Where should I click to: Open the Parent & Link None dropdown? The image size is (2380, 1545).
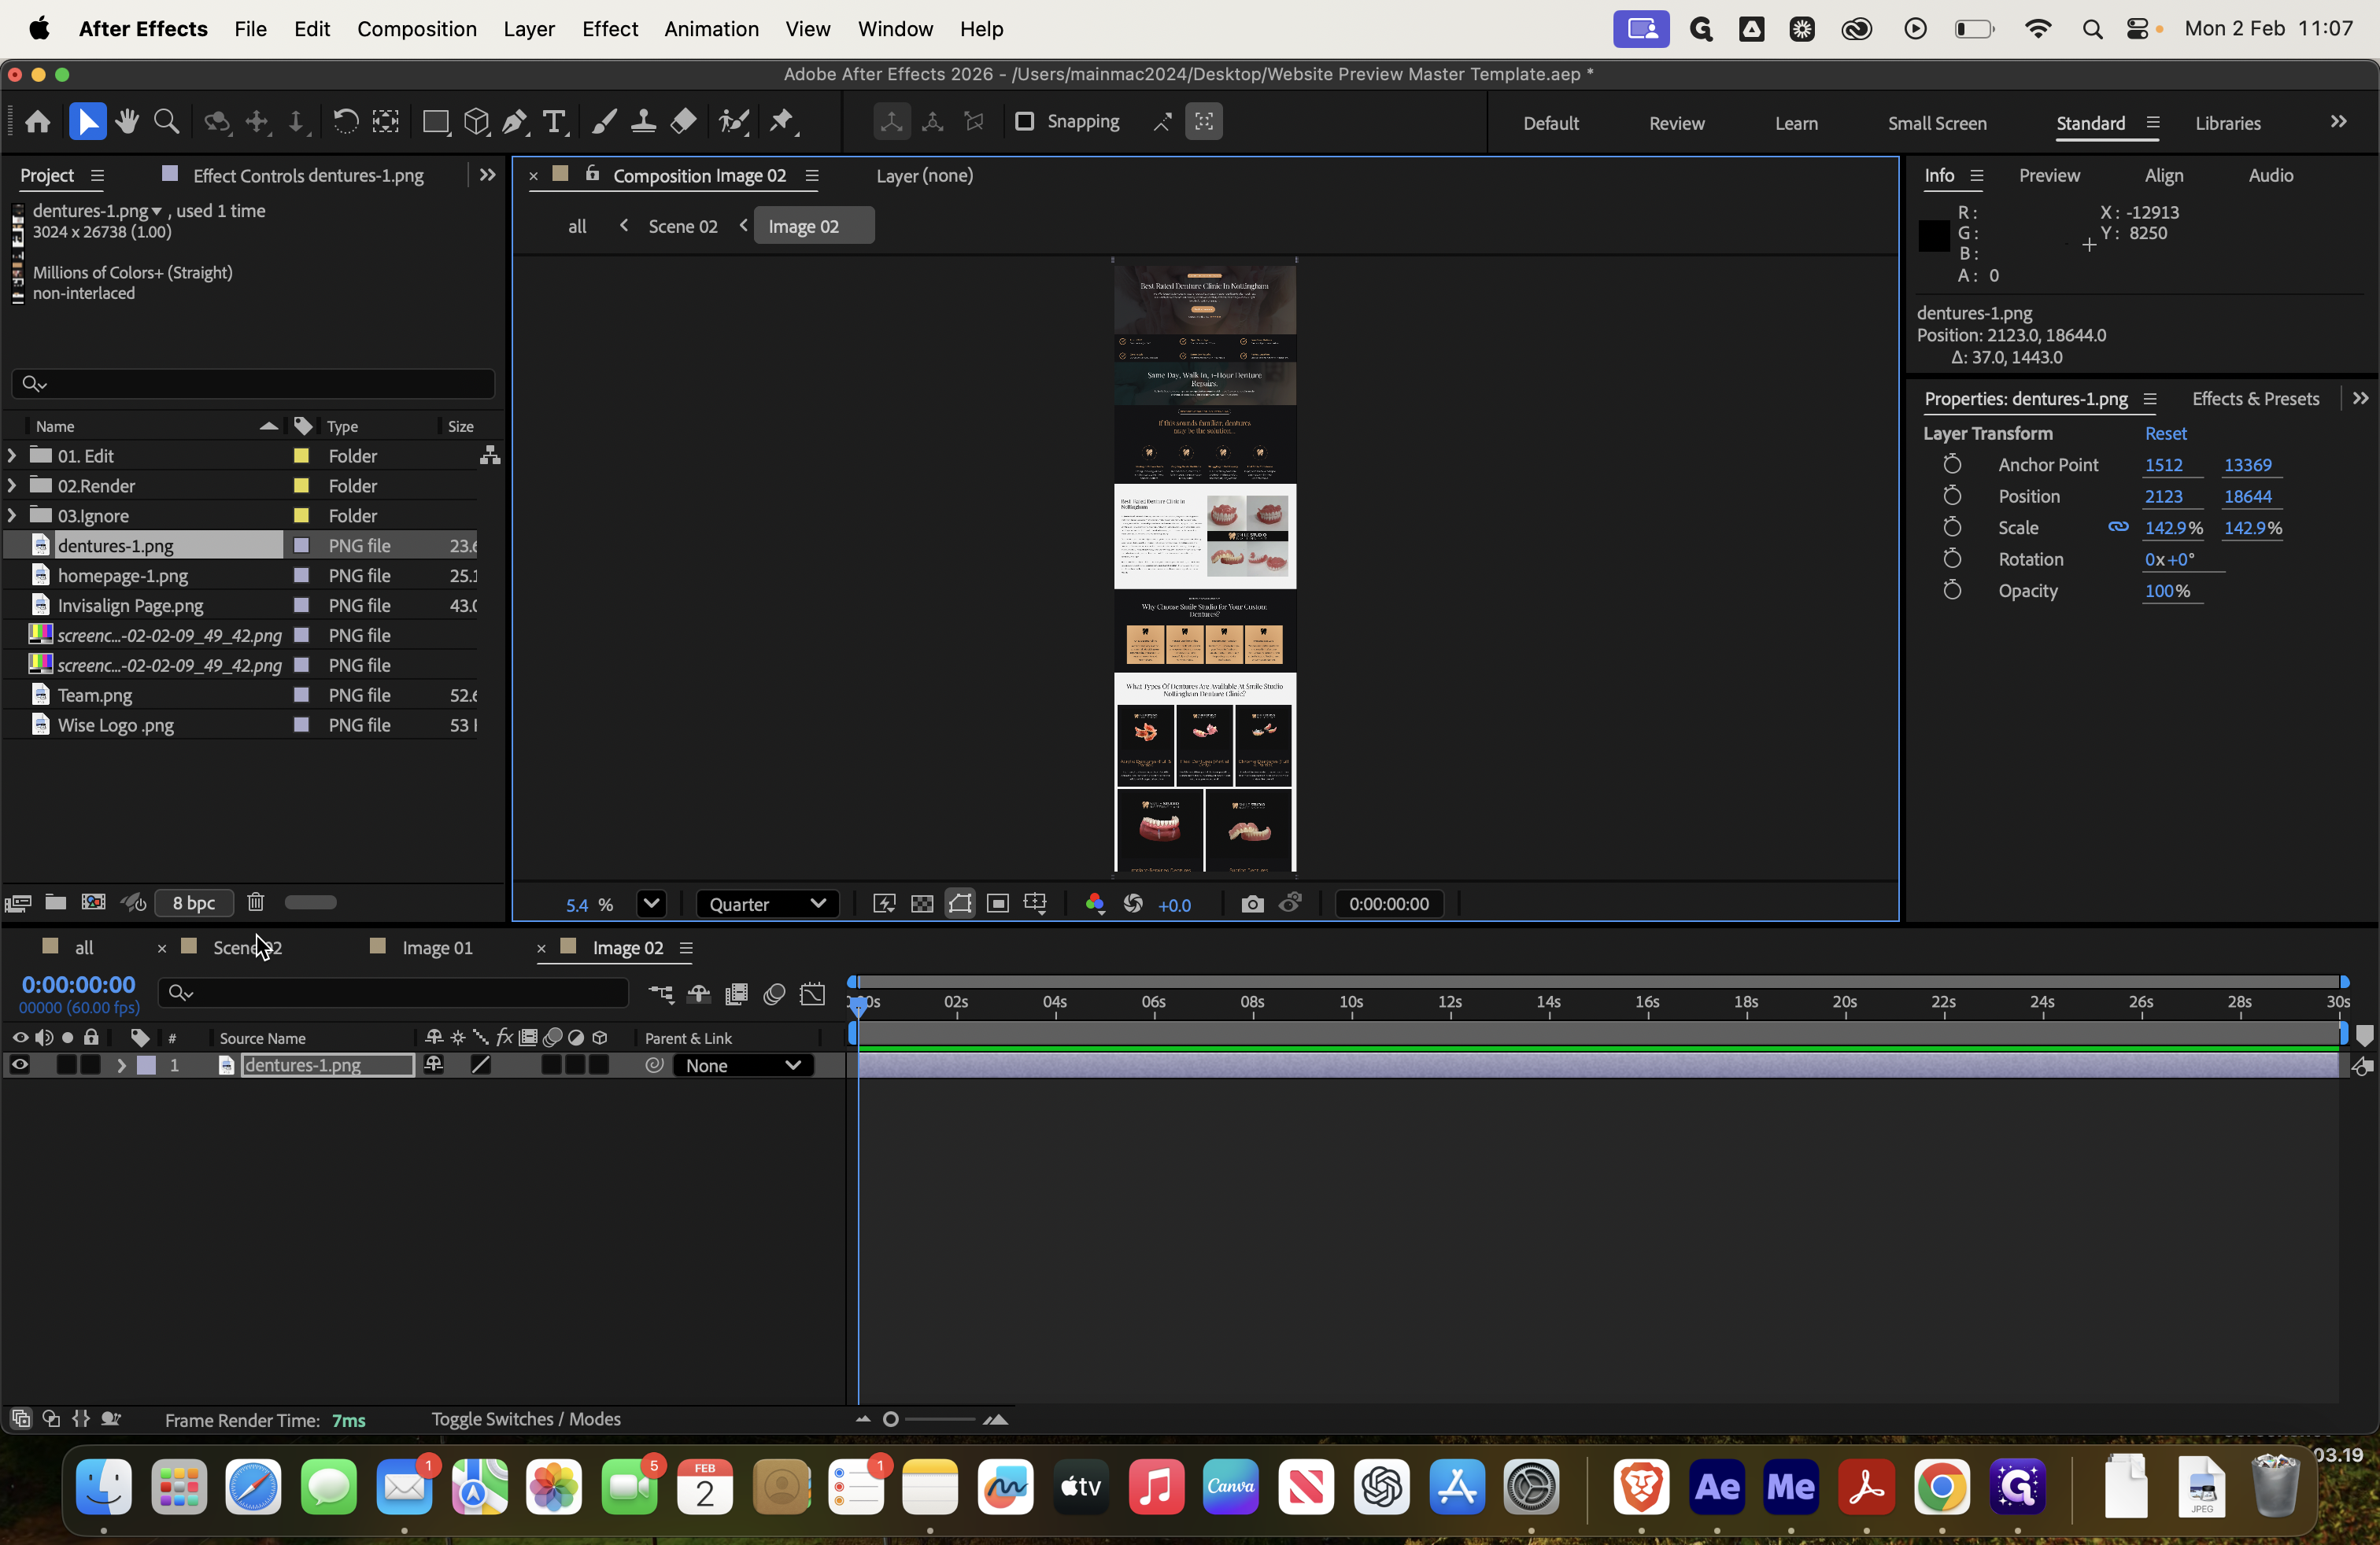tap(742, 1065)
